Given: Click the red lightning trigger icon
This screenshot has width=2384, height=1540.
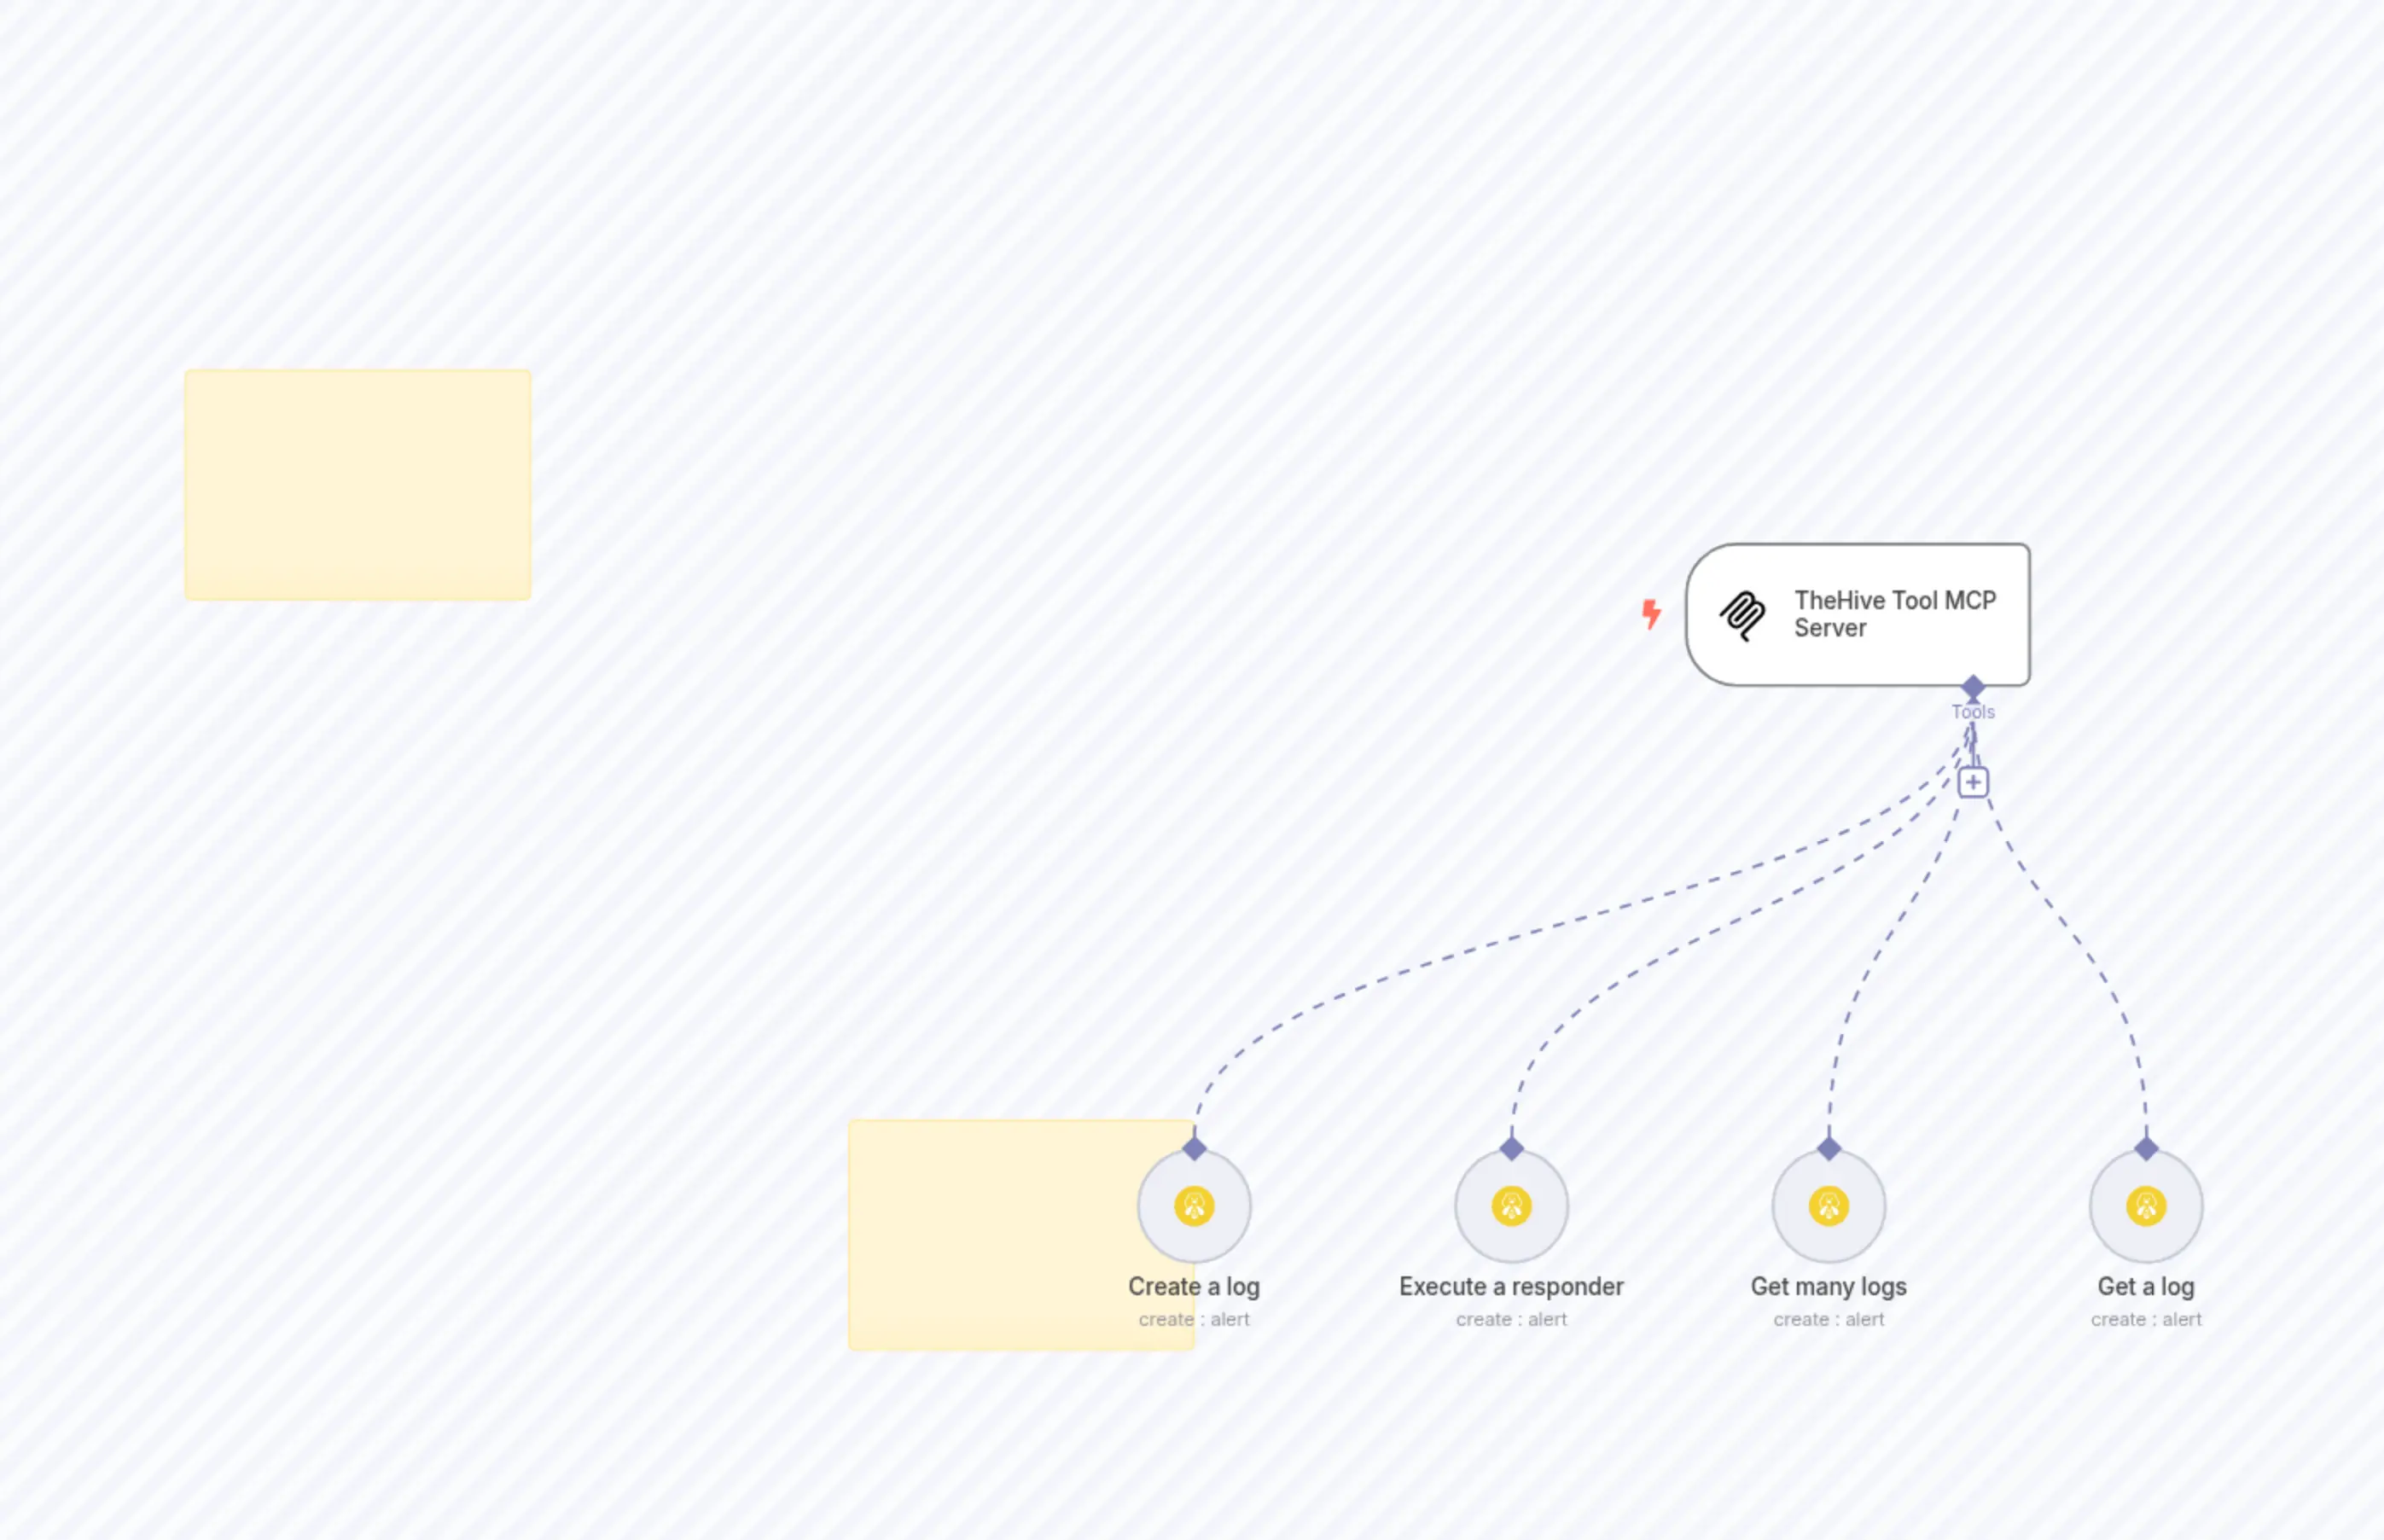Looking at the screenshot, I should click(1651, 614).
